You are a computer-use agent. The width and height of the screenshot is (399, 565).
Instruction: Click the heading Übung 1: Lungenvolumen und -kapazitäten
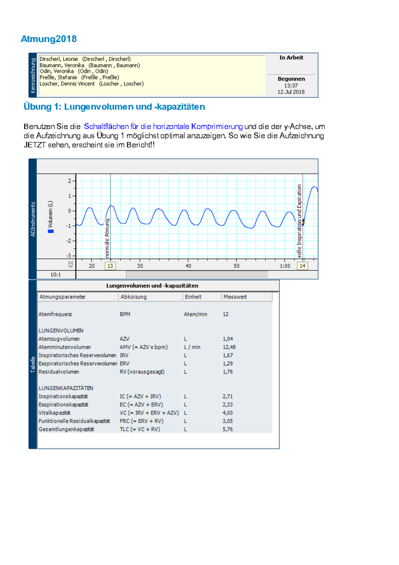point(114,107)
